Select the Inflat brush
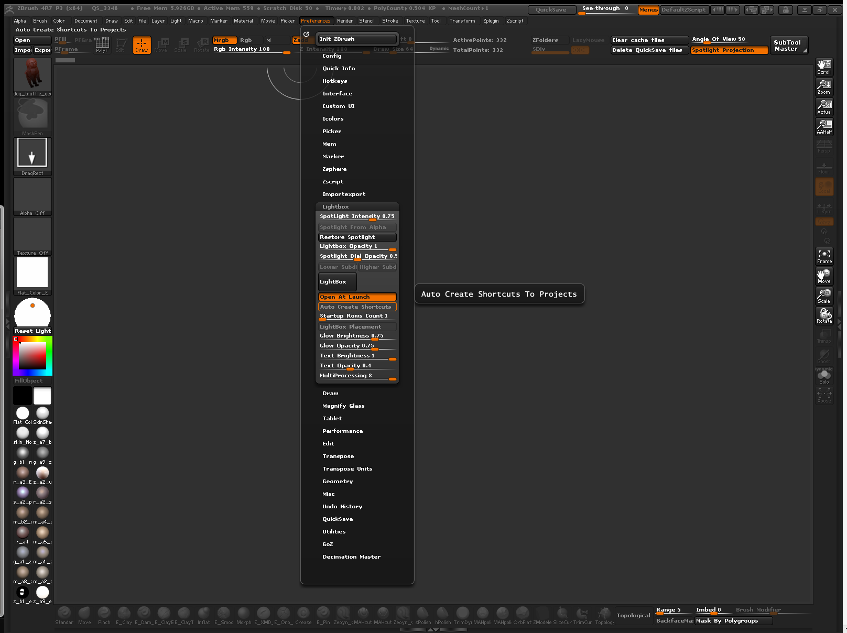 pyautogui.click(x=204, y=616)
